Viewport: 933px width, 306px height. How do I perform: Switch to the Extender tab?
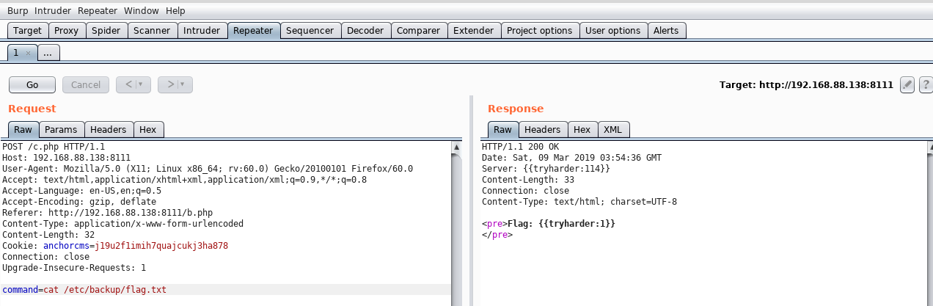coord(474,31)
